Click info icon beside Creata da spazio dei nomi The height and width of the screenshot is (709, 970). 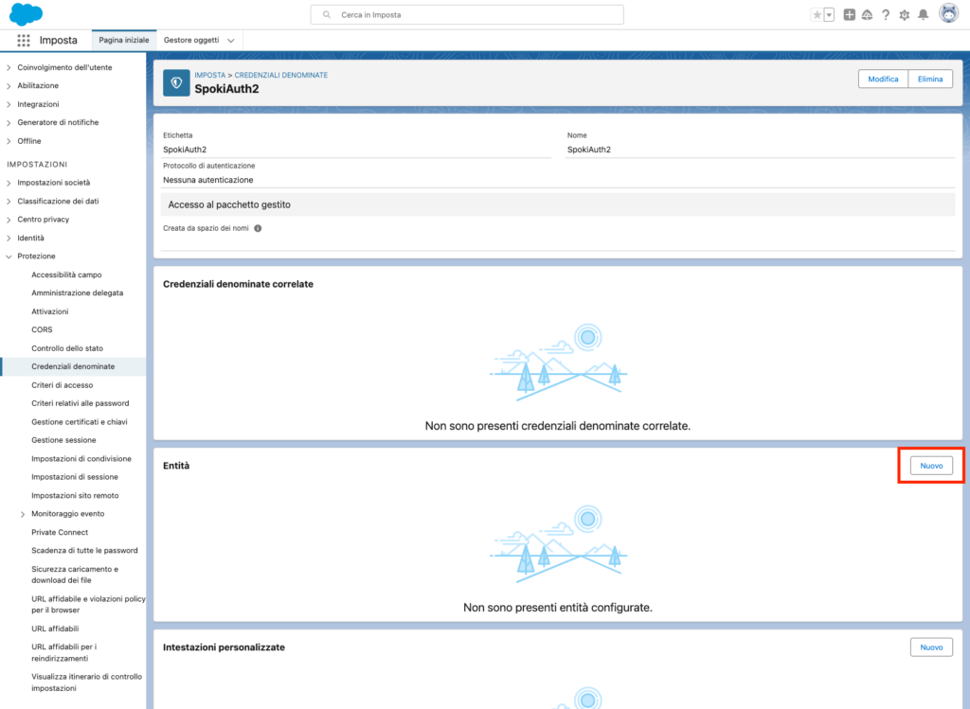point(258,228)
